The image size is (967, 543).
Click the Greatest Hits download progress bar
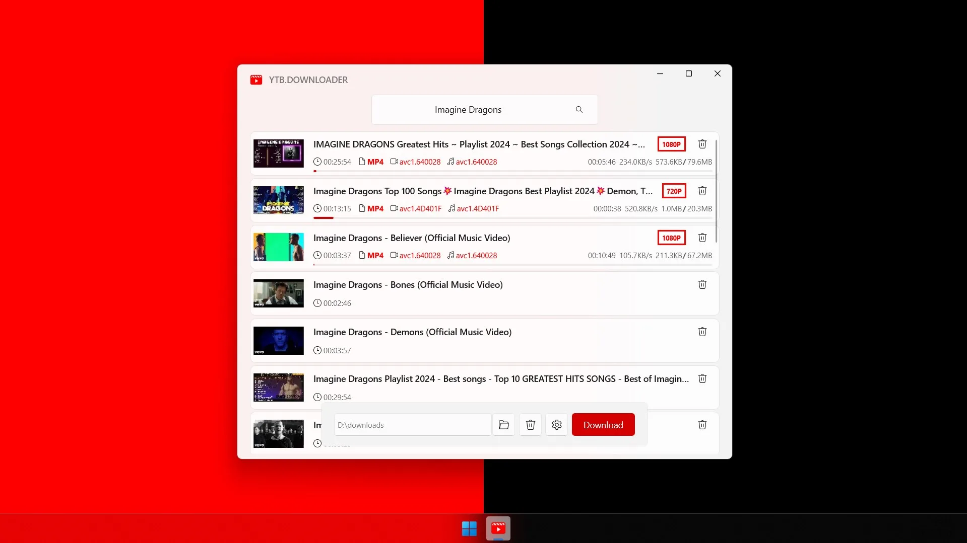(x=512, y=171)
